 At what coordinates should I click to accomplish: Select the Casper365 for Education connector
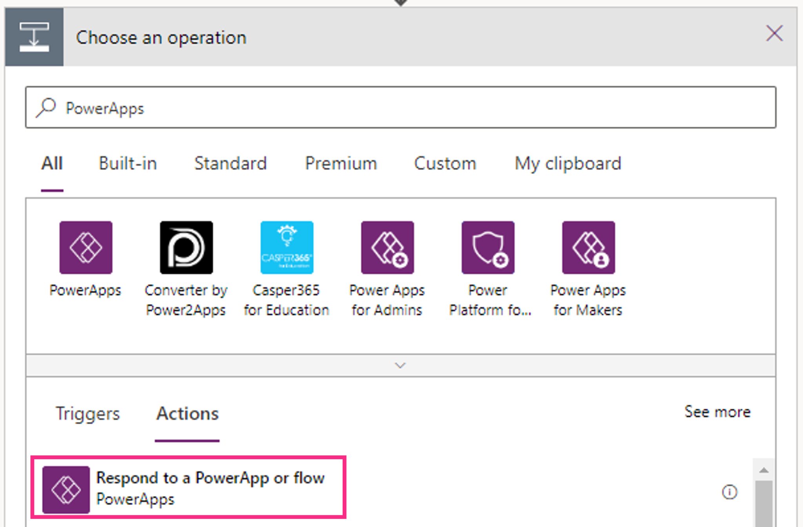(287, 247)
